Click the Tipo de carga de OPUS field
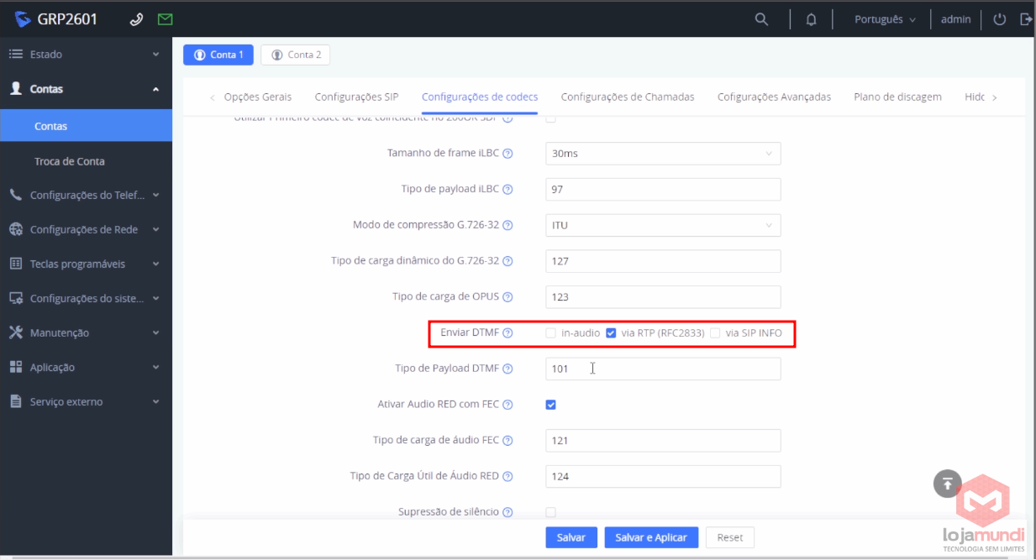The image size is (1036, 560). point(663,297)
